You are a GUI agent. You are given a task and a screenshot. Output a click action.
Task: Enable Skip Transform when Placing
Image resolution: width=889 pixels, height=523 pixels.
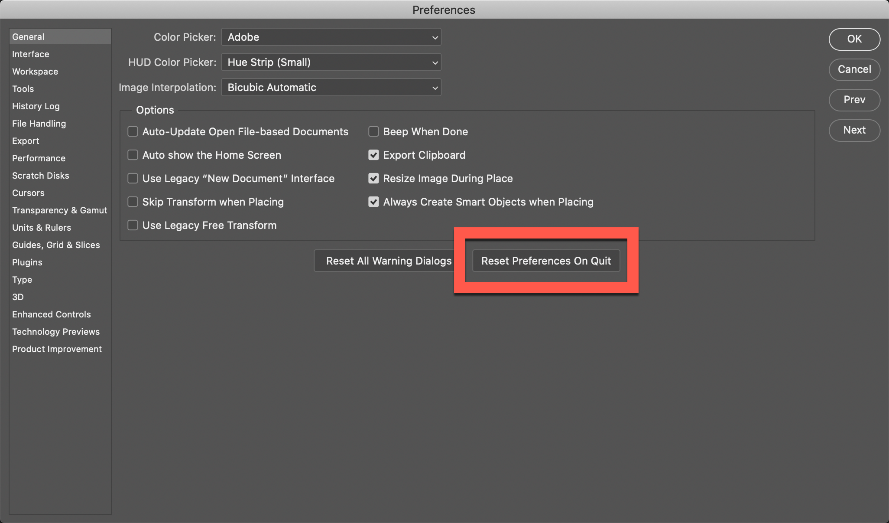coord(133,202)
